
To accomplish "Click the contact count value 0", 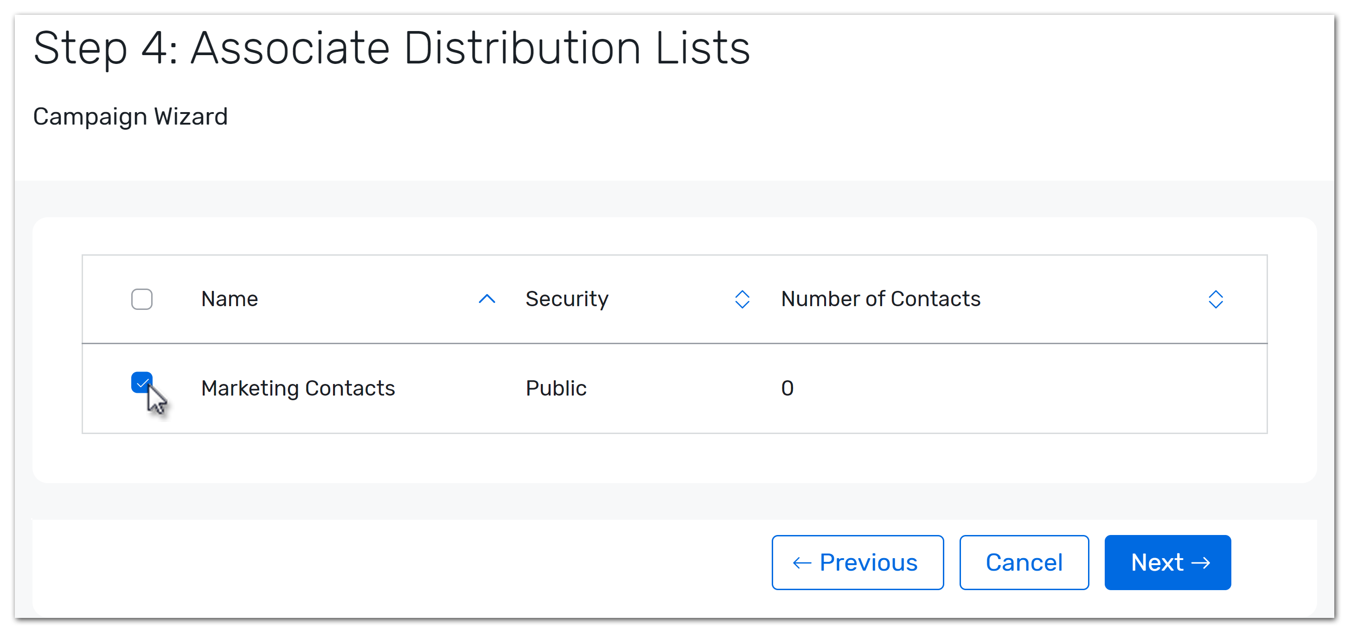I will (787, 388).
